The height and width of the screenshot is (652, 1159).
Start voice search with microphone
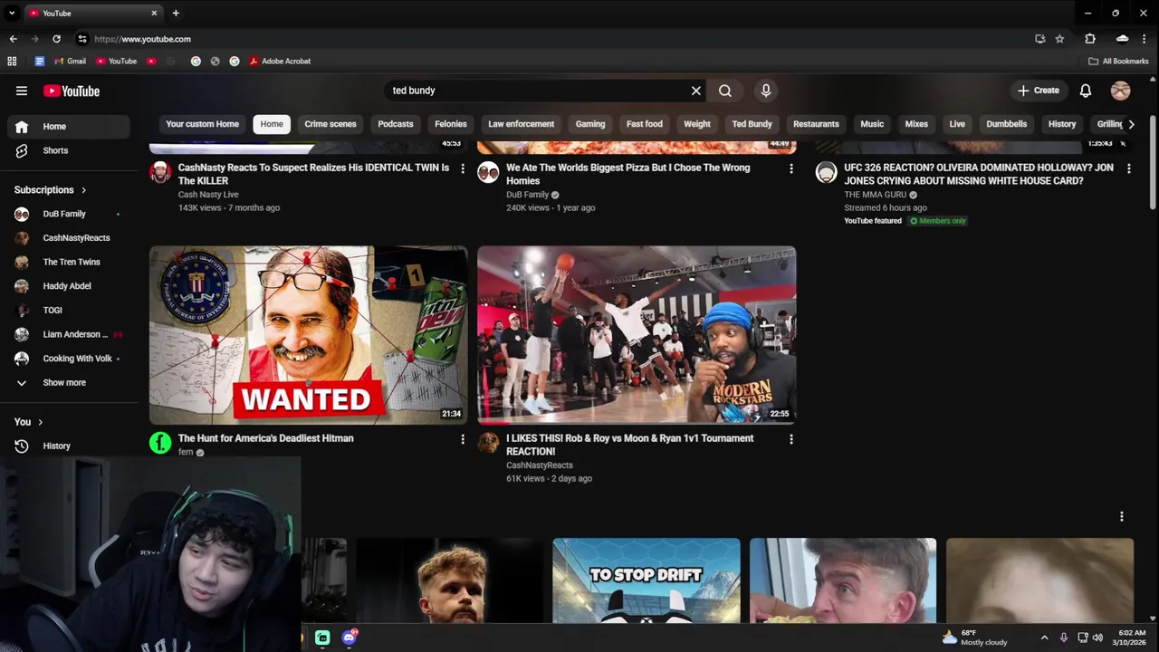[766, 91]
